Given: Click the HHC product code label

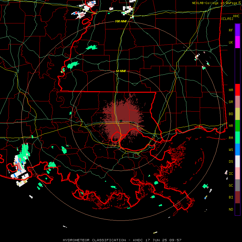Looking at the screenshot, I should click(x=236, y=16).
